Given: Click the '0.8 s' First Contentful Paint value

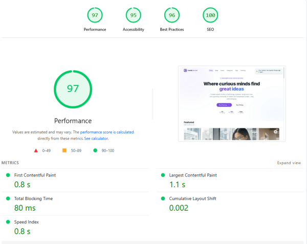Looking at the screenshot, I should point(22,185).
